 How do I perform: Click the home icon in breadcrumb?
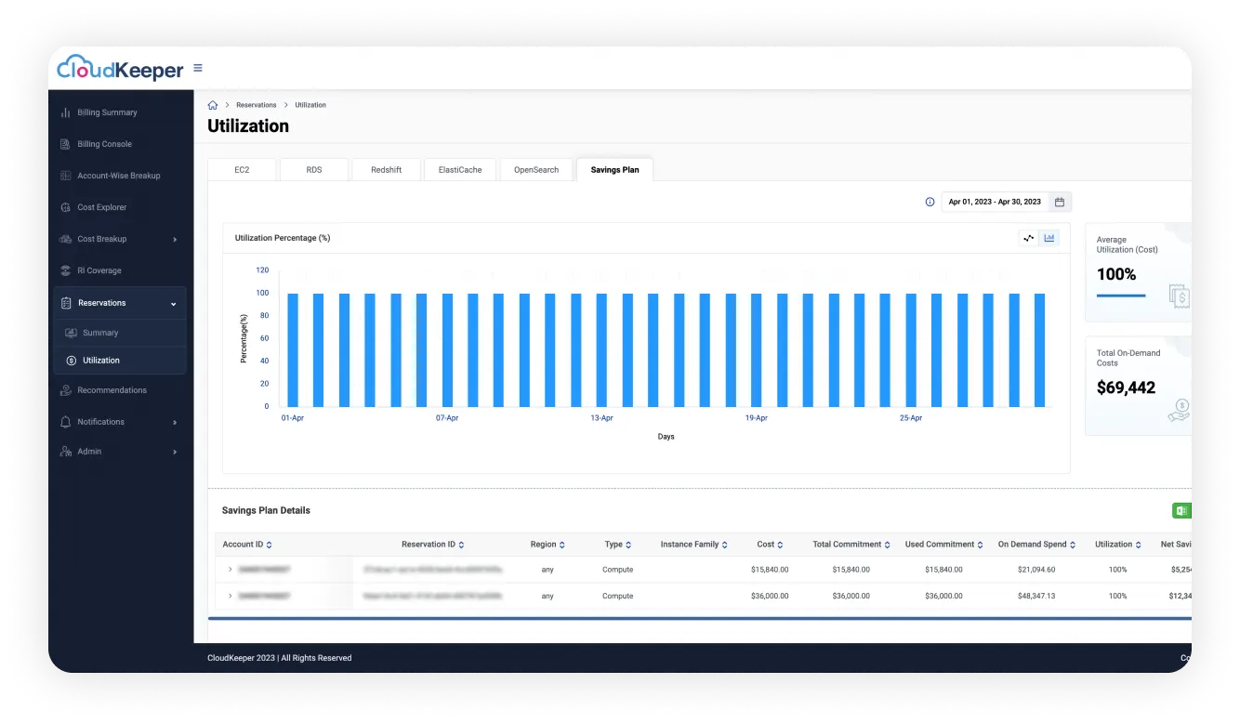pyautogui.click(x=213, y=105)
